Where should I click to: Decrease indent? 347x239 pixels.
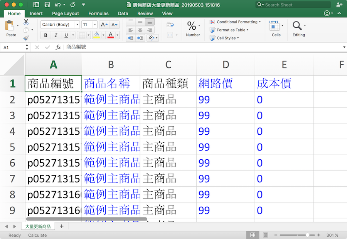coord(131,38)
